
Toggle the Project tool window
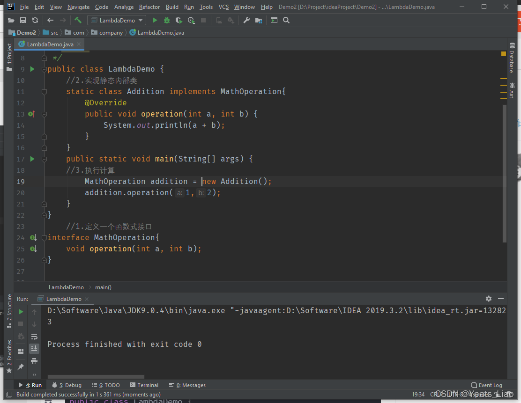pos(9,57)
